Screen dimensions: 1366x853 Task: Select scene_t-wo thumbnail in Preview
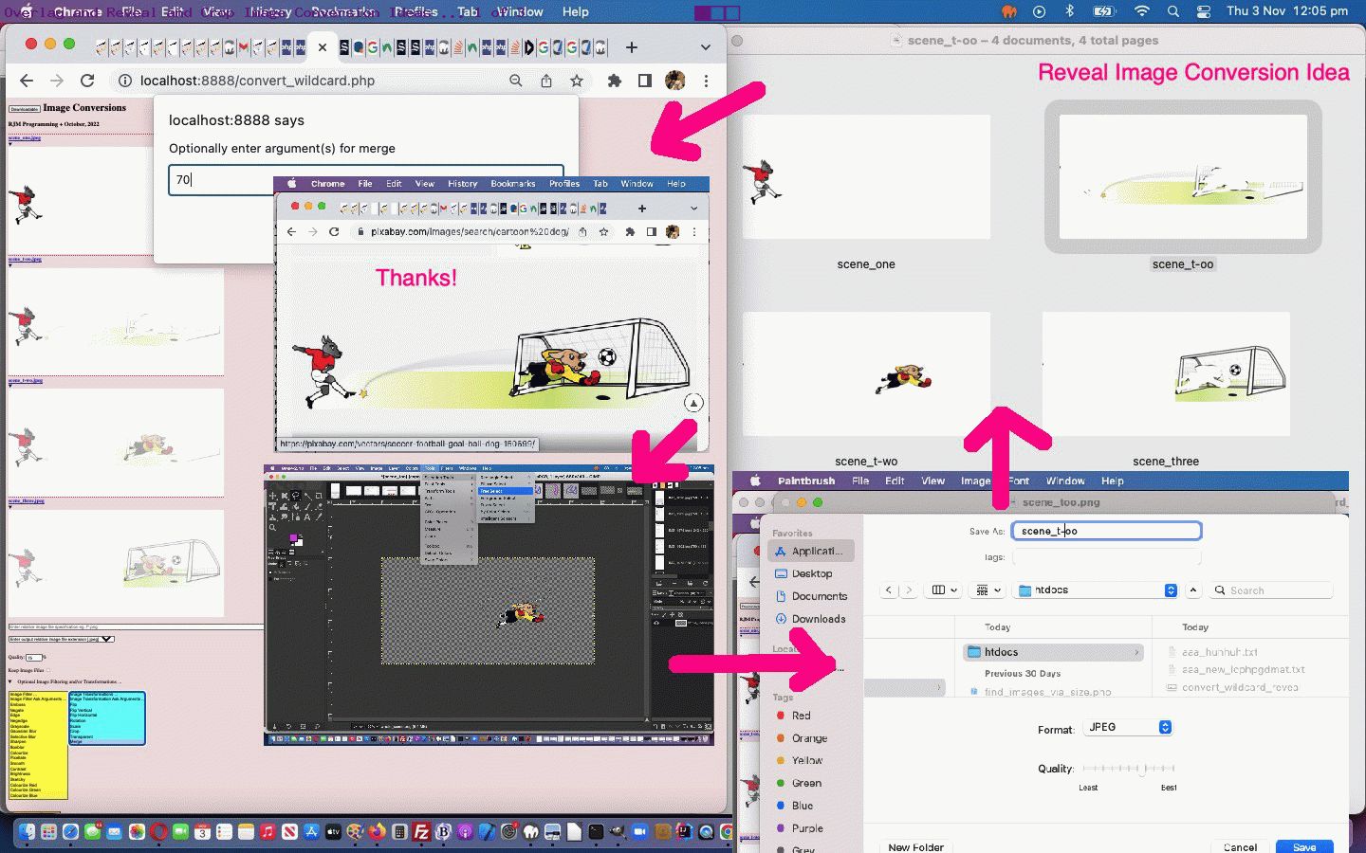(x=866, y=373)
